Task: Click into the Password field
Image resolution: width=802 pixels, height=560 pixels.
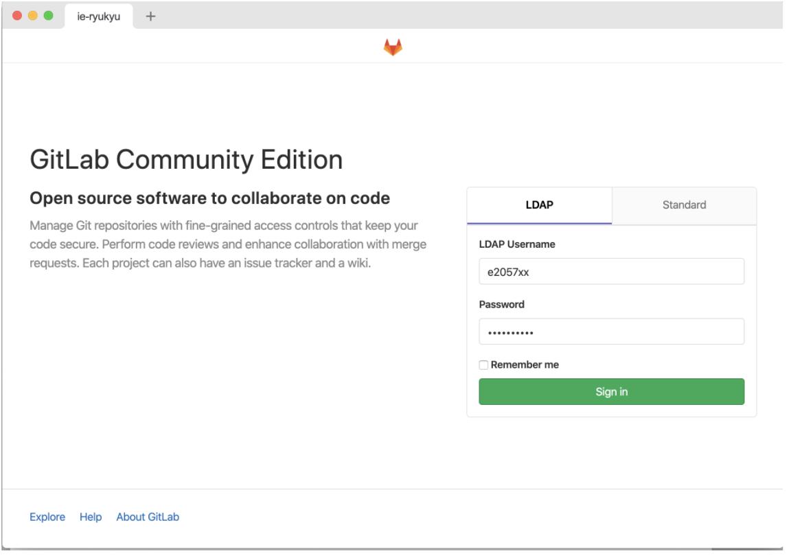Action: (611, 331)
